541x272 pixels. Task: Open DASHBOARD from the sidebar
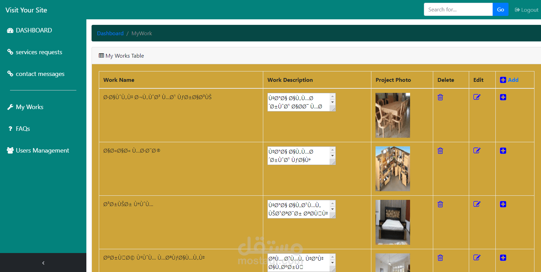29,30
